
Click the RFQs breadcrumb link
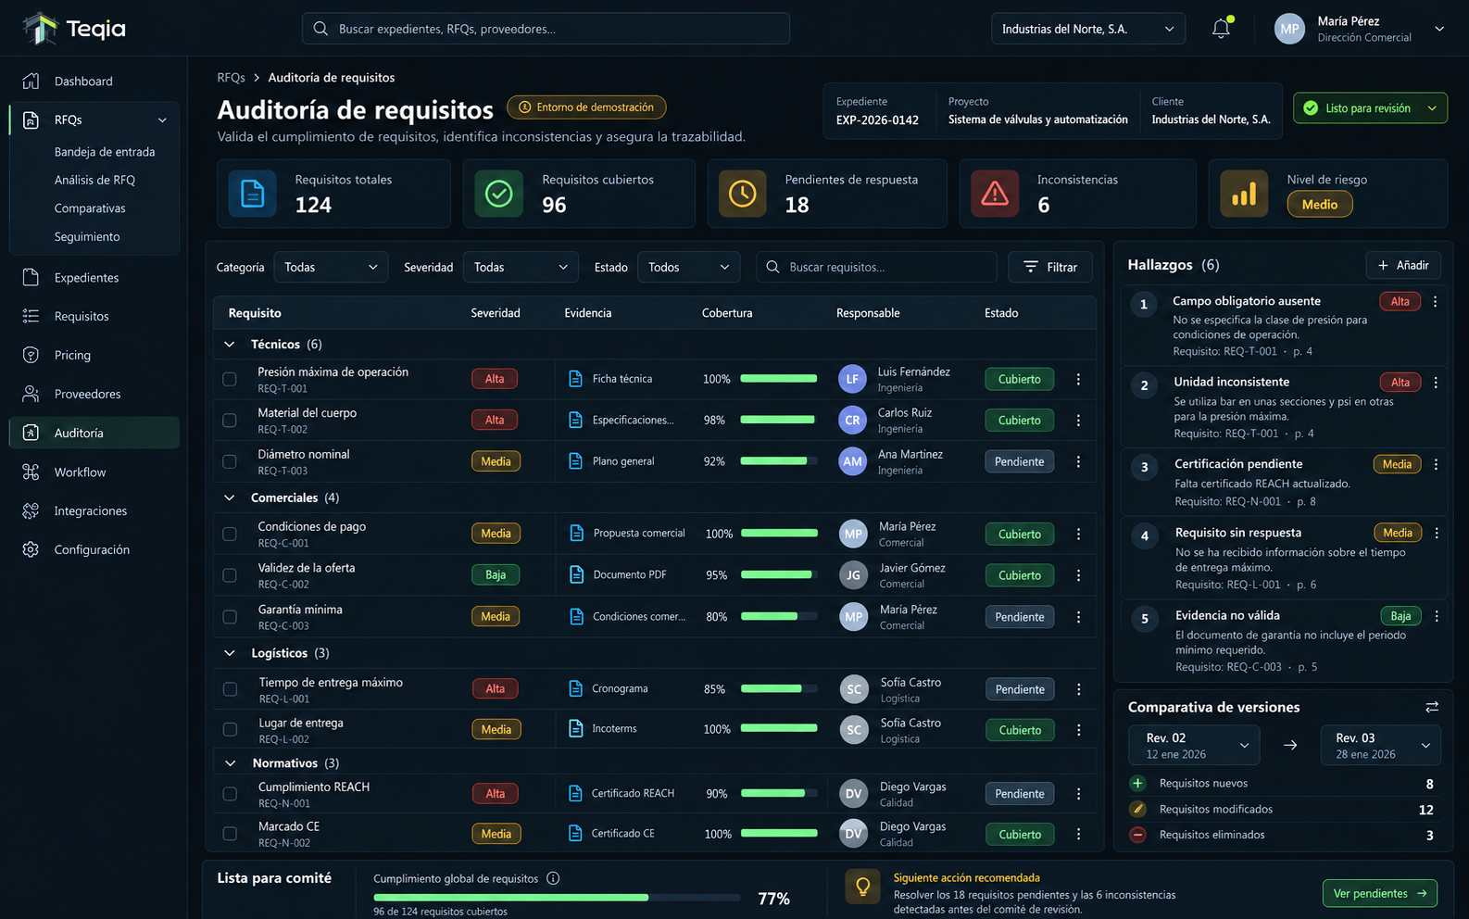click(231, 78)
